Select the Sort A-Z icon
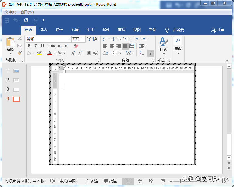The image size is (234, 187). (x=141, y=53)
